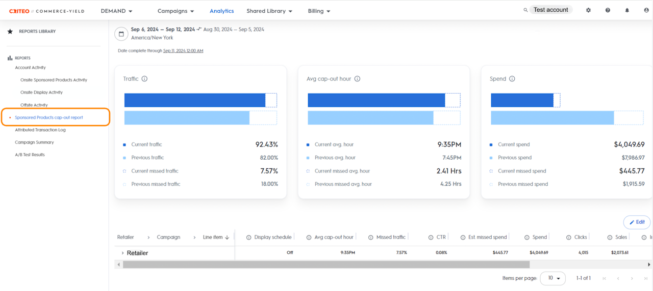Open the user account profile icon
This screenshot has height=291, width=653.
(x=646, y=10)
